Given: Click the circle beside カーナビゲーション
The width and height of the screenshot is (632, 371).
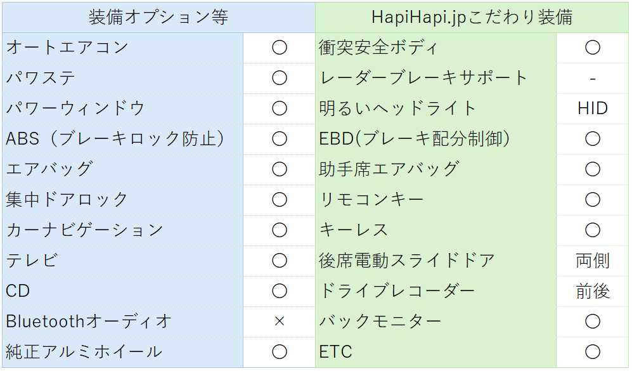Looking at the screenshot, I should [x=279, y=230].
